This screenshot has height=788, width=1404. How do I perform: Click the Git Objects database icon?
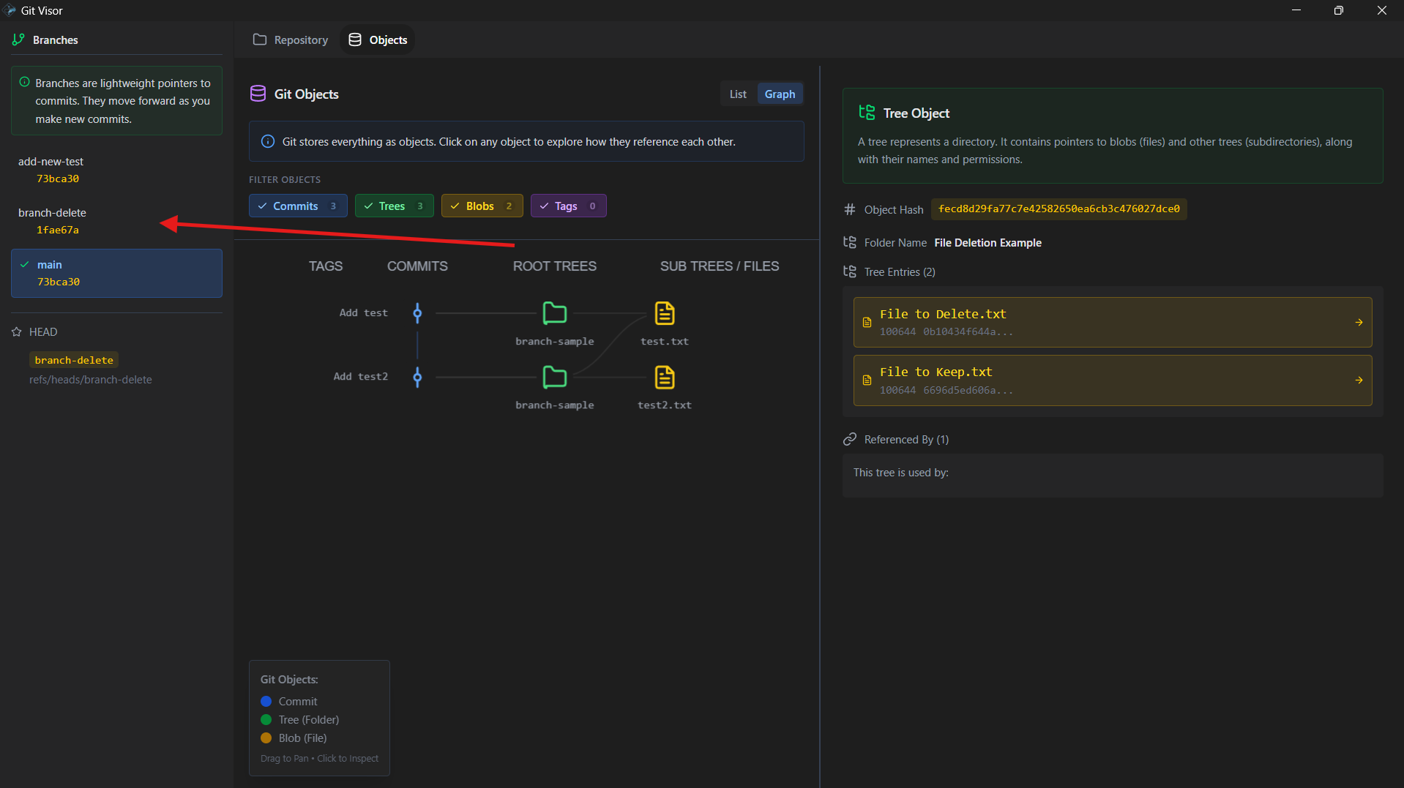258,94
